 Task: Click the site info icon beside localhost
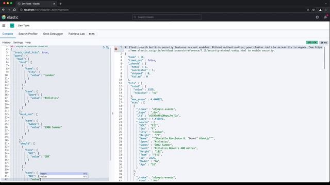click(x=21, y=10)
